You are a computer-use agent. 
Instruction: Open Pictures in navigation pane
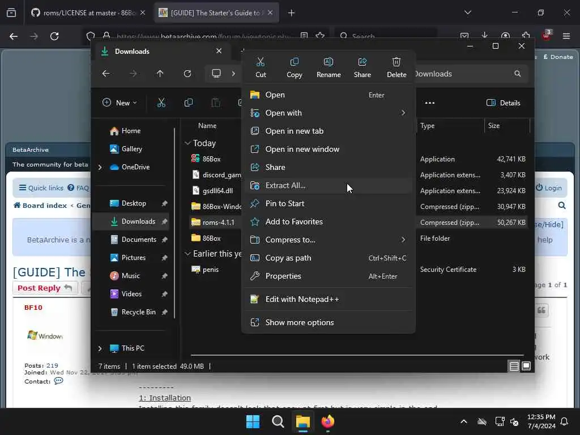133,258
